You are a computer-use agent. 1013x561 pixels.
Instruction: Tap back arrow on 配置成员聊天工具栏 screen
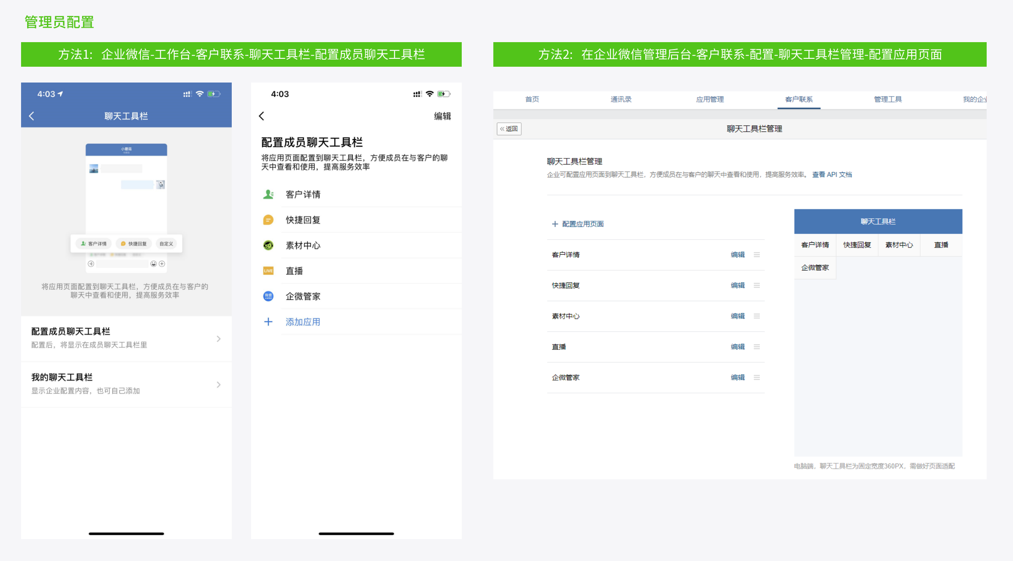pos(262,116)
